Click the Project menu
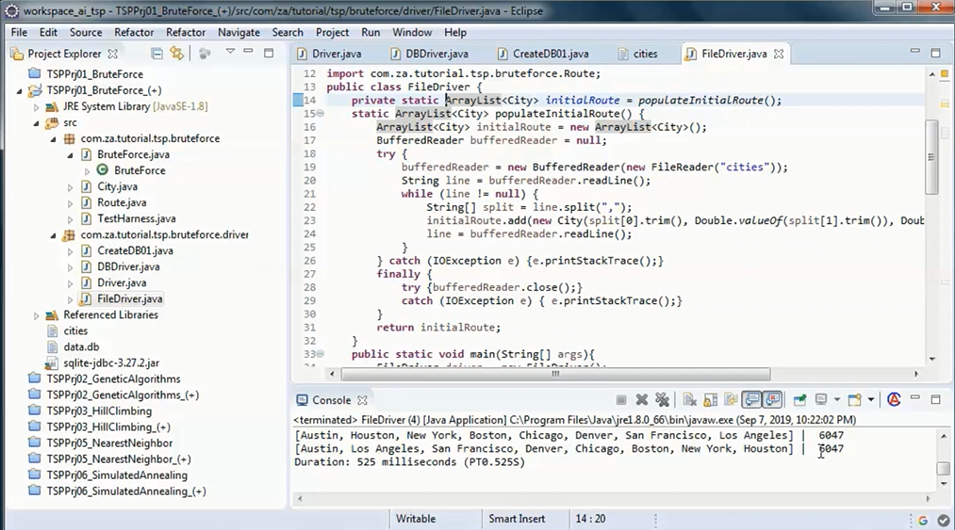This screenshot has height=530, width=955. click(x=332, y=32)
